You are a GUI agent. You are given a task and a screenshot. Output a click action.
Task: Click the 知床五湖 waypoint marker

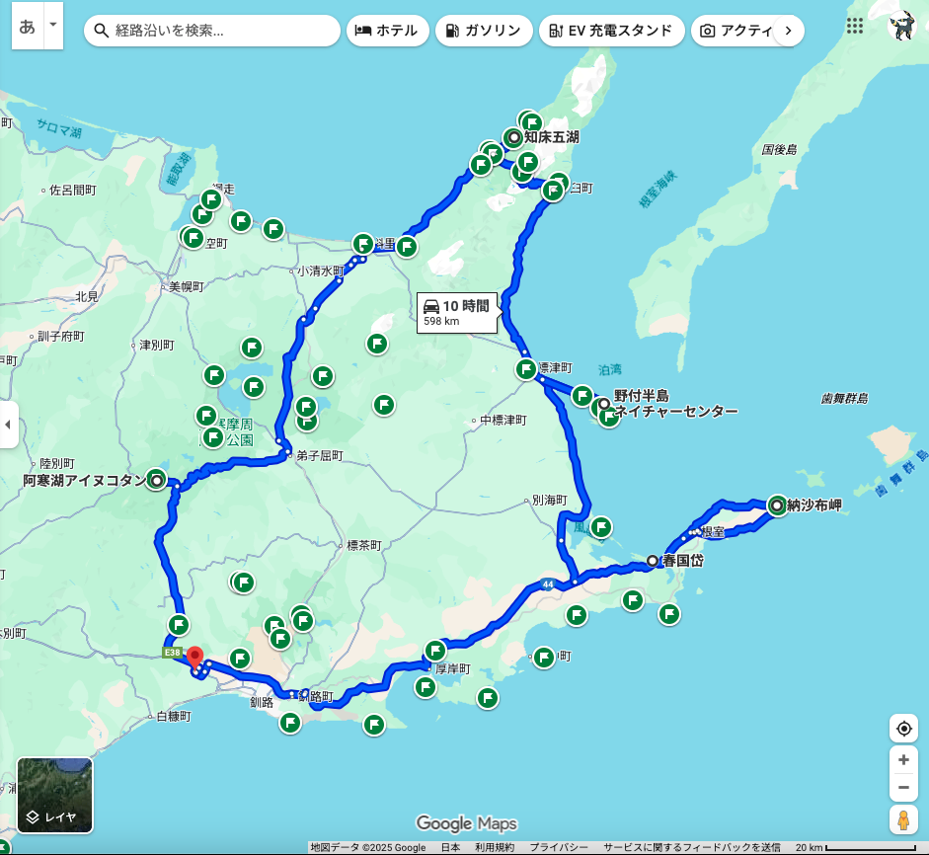512,138
